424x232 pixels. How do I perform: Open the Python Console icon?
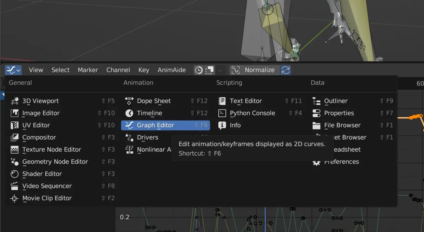click(x=222, y=113)
